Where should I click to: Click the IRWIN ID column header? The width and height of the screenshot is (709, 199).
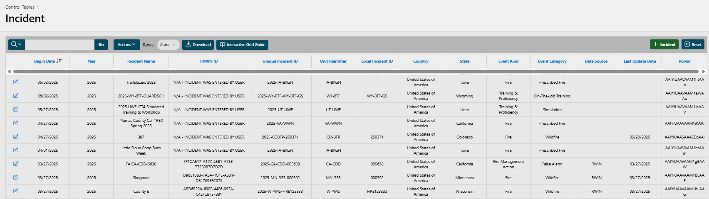pos(209,61)
